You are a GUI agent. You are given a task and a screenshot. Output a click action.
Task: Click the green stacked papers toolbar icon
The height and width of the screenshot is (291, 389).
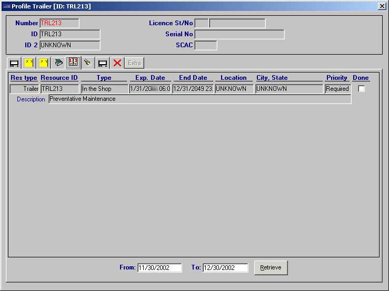click(x=58, y=63)
